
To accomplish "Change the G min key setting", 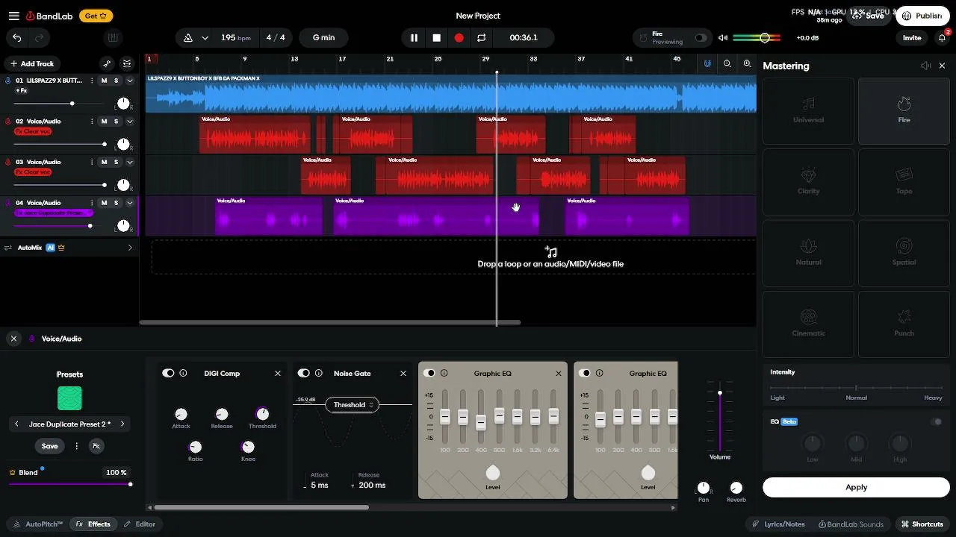I will click(x=323, y=38).
